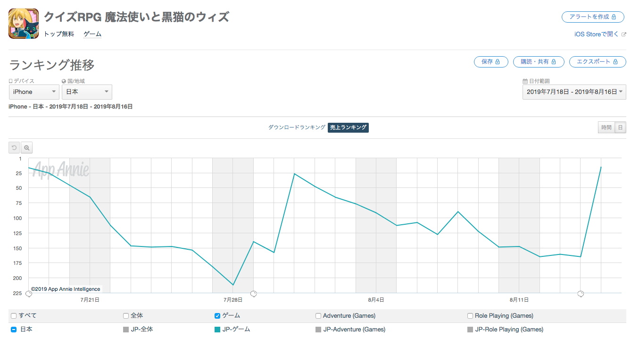The width and height of the screenshot is (631, 339).
Task: Switch chart to 日 view
Action: click(x=621, y=127)
